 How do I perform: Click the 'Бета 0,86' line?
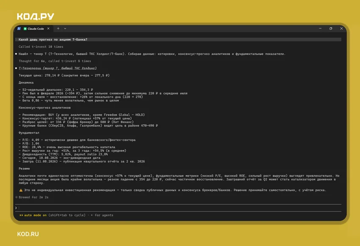(x=69, y=100)
